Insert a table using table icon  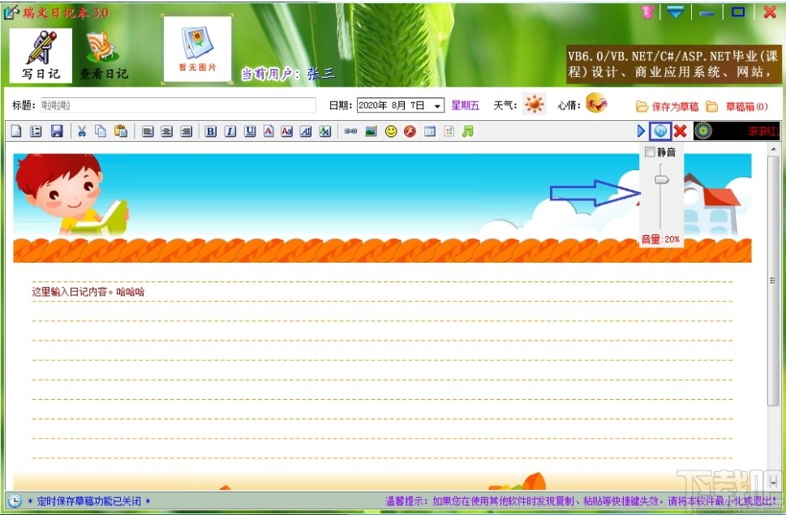pyautogui.click(x=430, y=131)
